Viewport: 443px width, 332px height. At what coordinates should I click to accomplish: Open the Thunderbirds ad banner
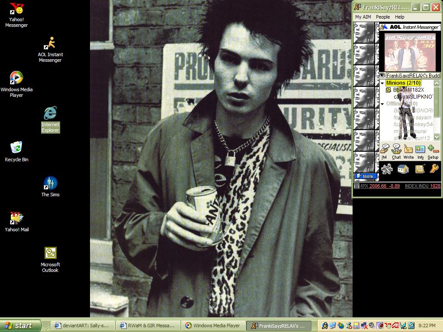410,52
